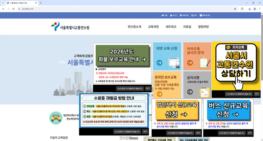Image resolution: width=263 pixels, height=141 pixels.
Task: Open the Chrome profile avatar icon
Action: point(254,9)
